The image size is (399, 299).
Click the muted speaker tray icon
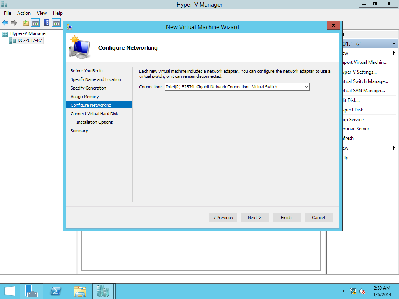click(362, 291)
